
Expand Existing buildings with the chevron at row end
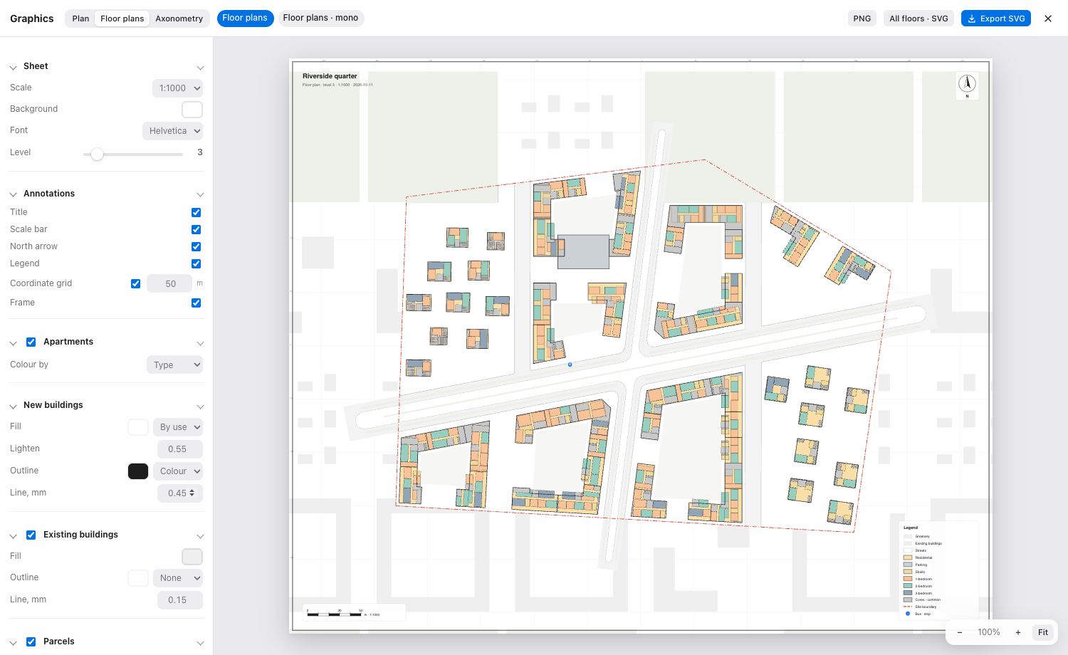point(200,536)
